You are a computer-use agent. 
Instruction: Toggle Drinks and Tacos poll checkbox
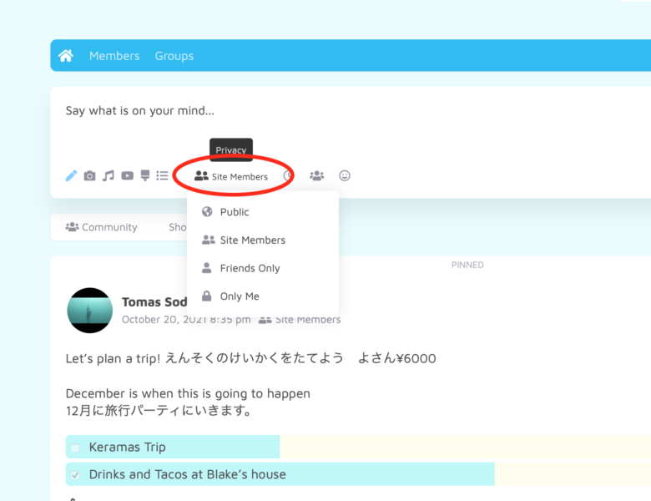tap(75, 474)
